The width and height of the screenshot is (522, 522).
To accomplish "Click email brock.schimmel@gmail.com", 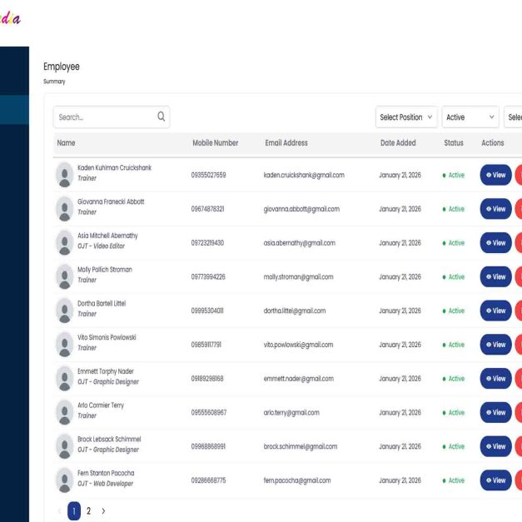I will click(x=301, y=447).
